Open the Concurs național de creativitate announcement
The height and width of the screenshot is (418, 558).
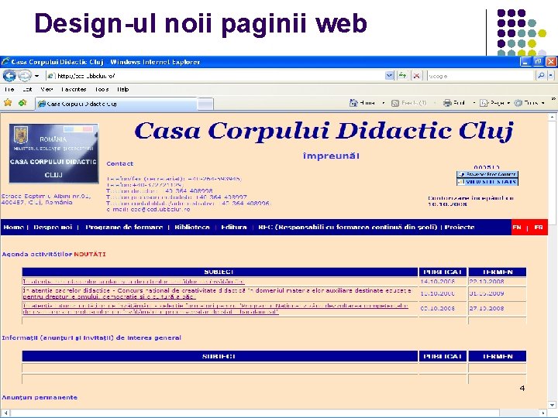tap(217, 293)
